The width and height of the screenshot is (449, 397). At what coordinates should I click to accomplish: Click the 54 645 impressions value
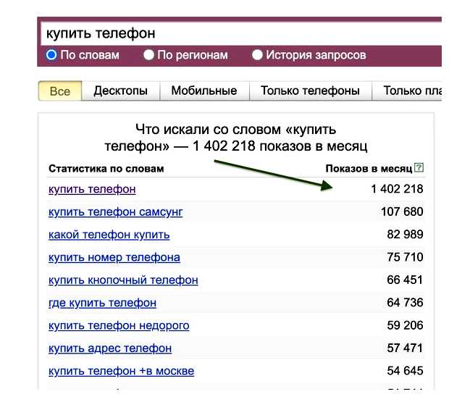405,371
